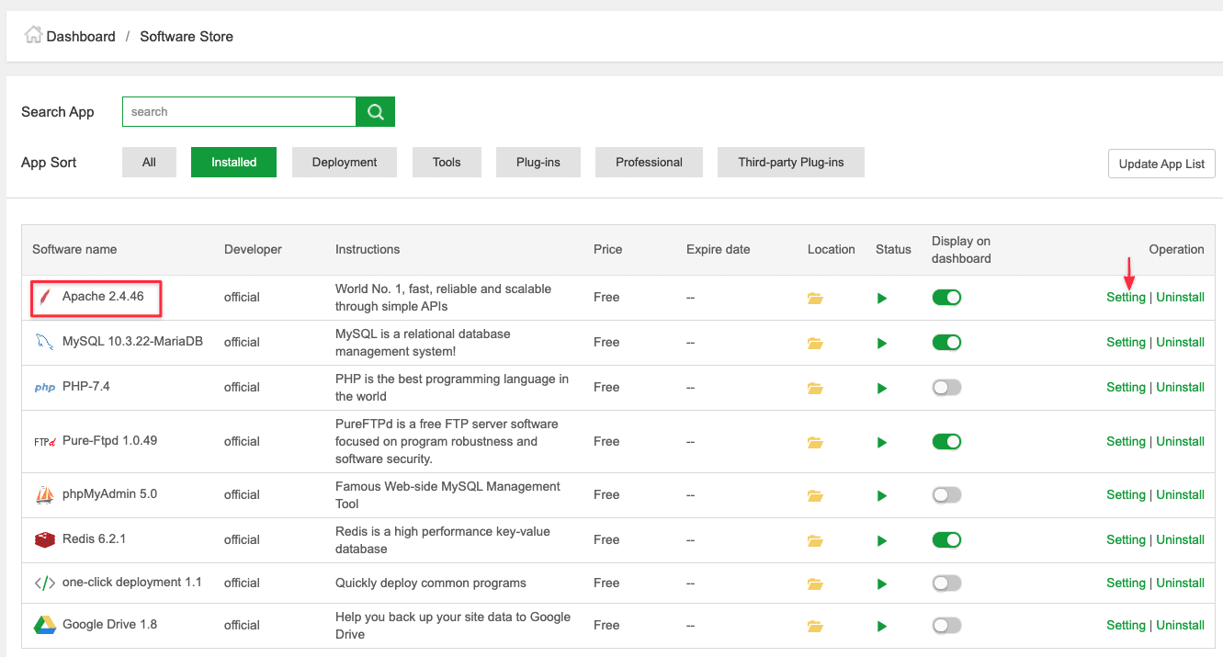Open Setting for Apache 2.4.46
Image resolution: width=1223 pixels, height=657 pixels.
click(x=1126, y=298)
